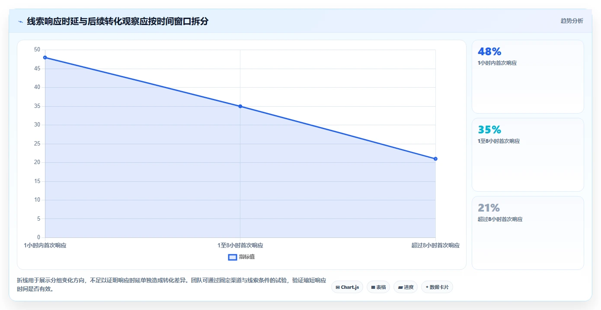The width and height of the screenshot is (601, 310).
Task: Click the 指标值 legend label
Action: [247, 257]
